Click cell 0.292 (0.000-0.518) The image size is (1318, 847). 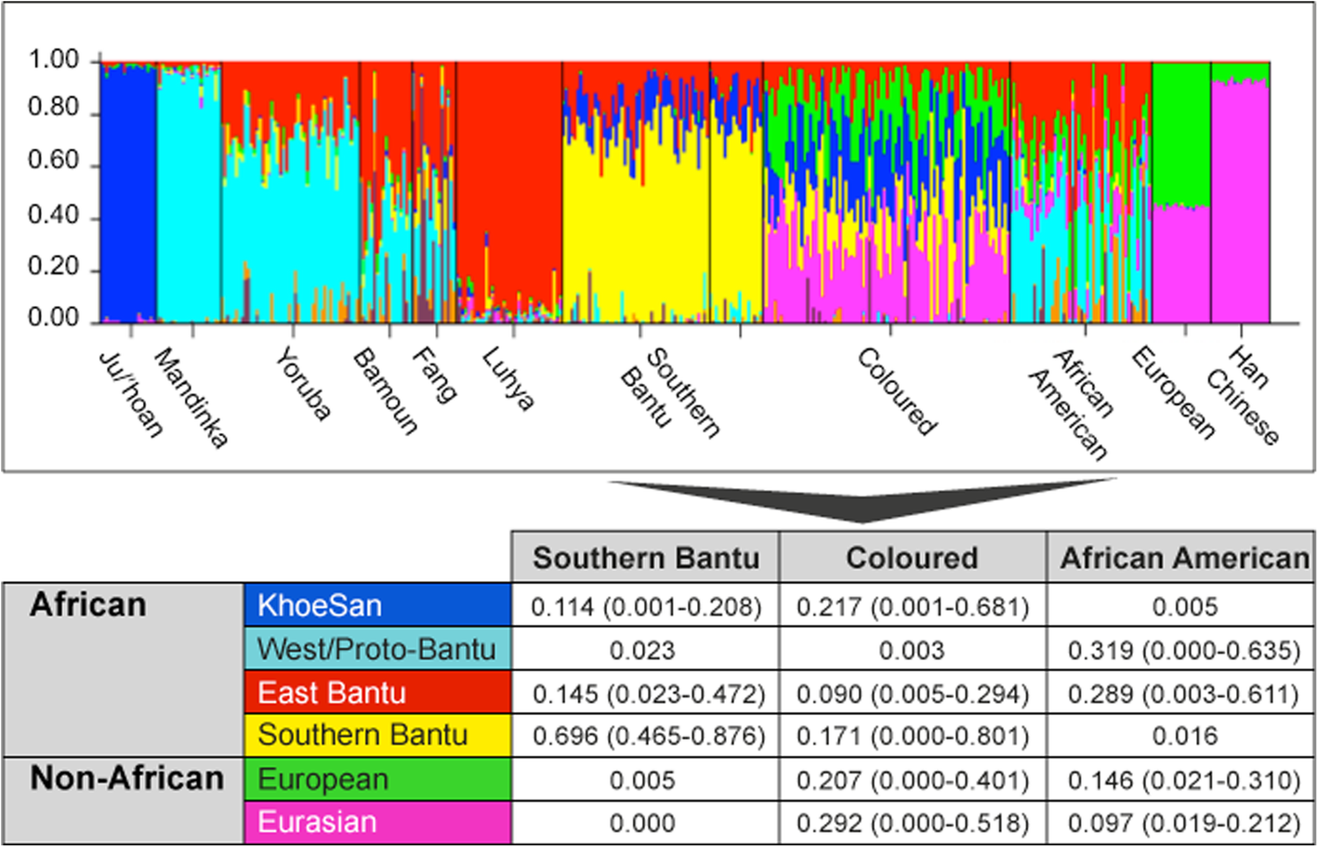(x=913, y=824)
